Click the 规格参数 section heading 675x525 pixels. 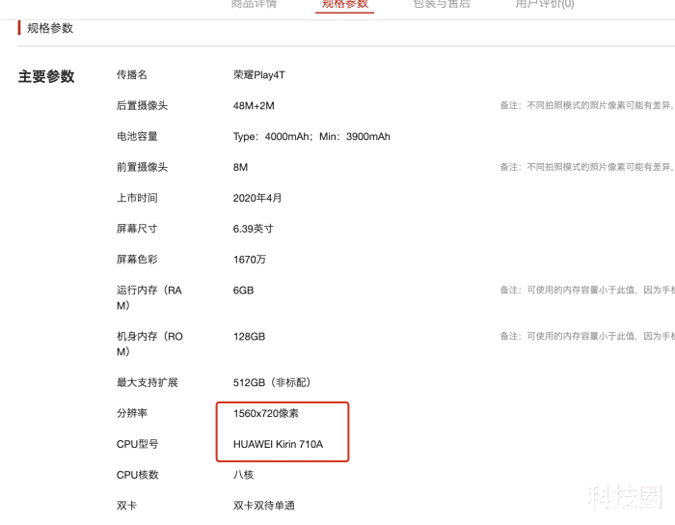50,28
